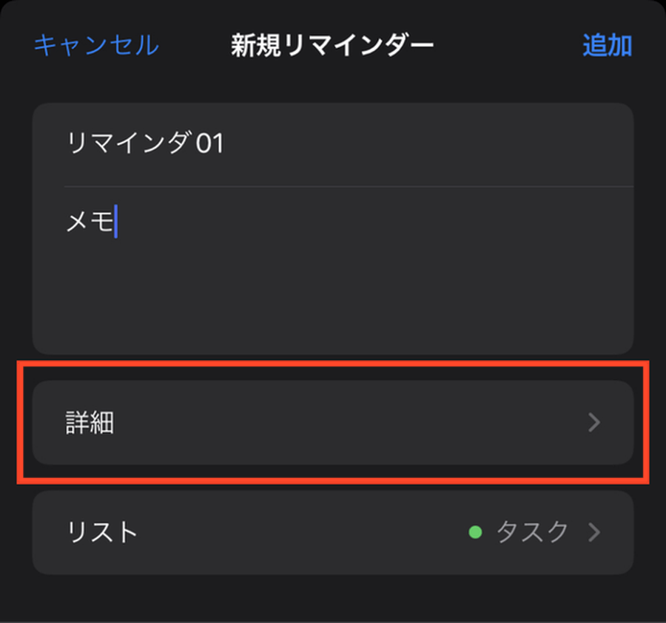This screenshot has height=623, width=666.
Task: Click the green list color dot
Action: (x=476, y=532)
